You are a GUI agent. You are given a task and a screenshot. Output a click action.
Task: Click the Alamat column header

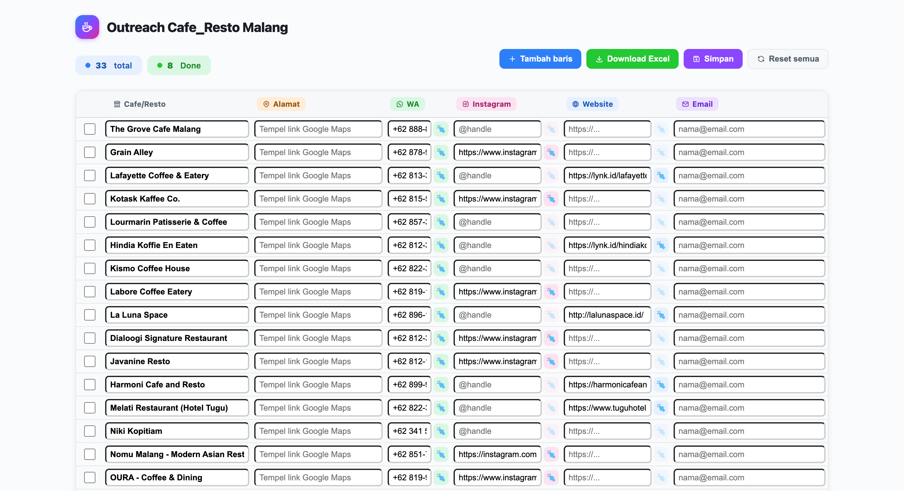281,104
